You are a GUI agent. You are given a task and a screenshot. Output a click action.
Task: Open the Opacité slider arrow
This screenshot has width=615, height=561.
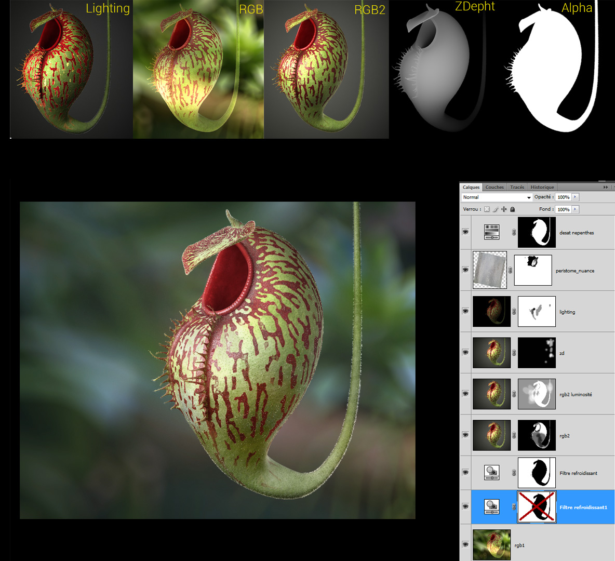576,197
